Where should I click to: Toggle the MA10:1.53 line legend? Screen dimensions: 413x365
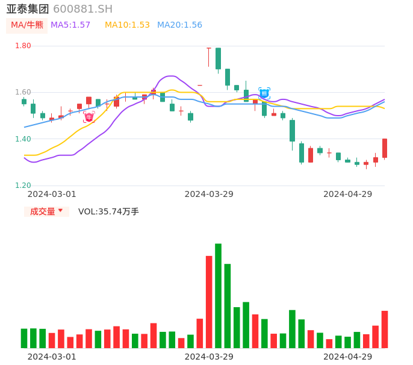pyautogui.click(x=127, y=25)
